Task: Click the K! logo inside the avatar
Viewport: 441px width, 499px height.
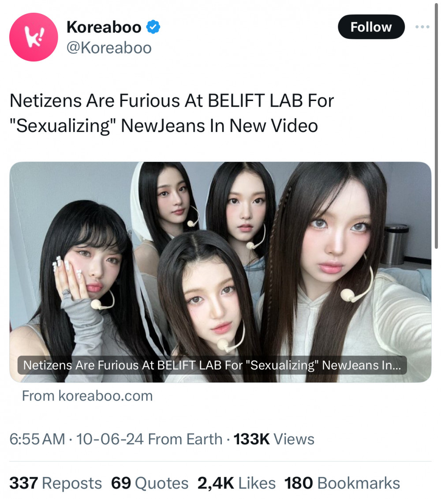Action: click(34, 37)
